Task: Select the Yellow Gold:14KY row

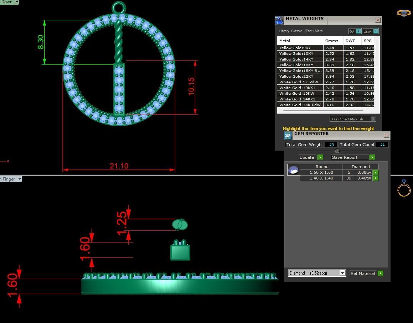Action: click(x=326, y=59)
